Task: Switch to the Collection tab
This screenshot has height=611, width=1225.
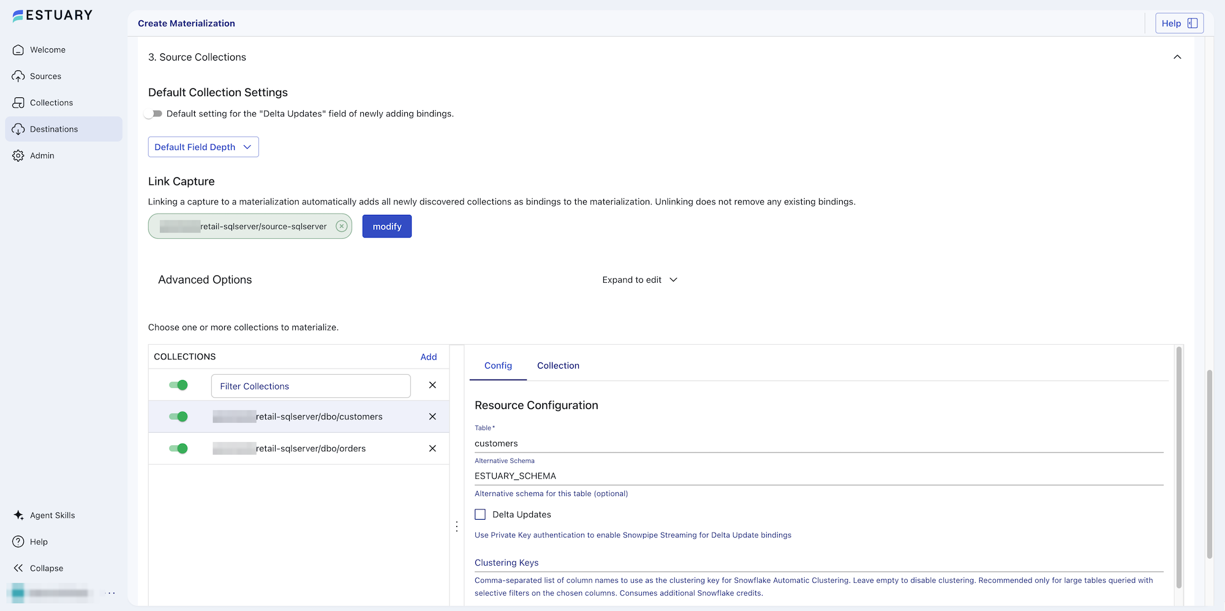Action: click(x=558, y=365)
